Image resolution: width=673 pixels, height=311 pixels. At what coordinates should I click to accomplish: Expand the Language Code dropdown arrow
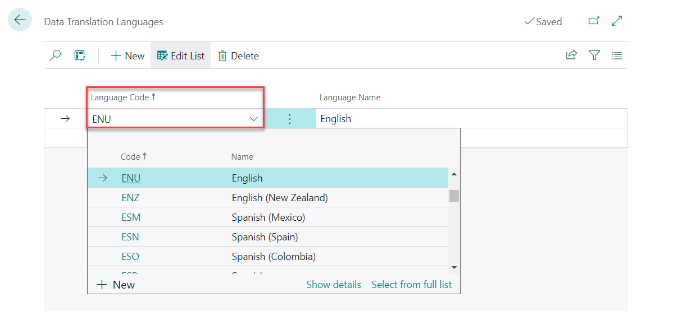(253, 119)
